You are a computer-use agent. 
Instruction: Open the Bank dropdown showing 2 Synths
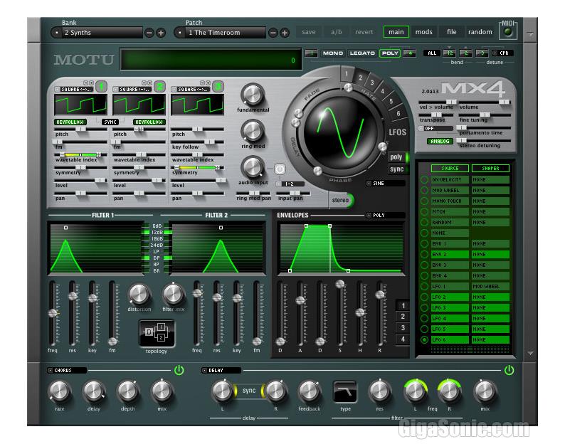click(97, 33)
